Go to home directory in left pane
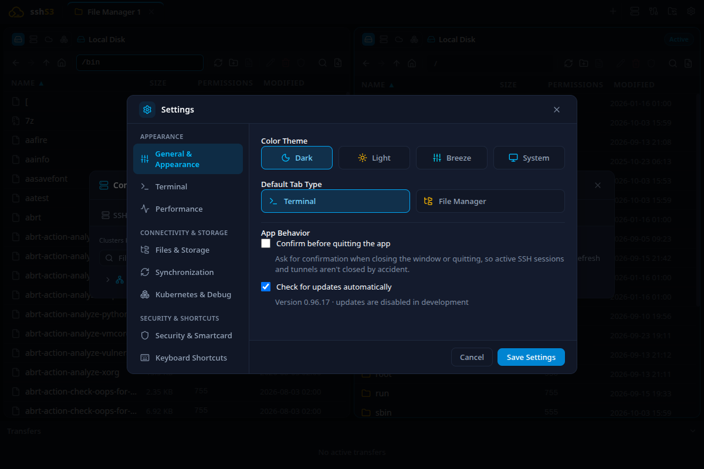Viewport: 704px width, 469px height. [x=62, y=63]
